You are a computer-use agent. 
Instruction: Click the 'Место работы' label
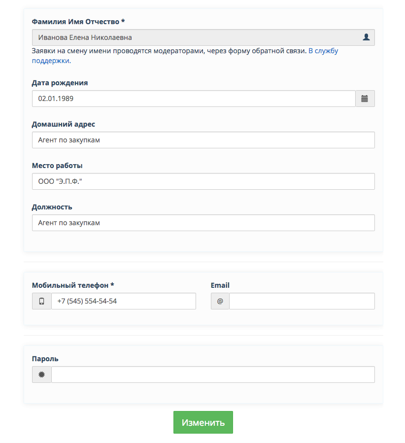[x=57, y=166]
